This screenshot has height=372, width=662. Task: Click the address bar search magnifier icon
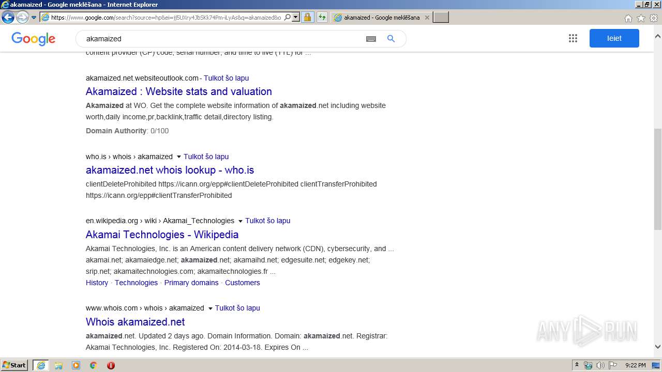288,17
